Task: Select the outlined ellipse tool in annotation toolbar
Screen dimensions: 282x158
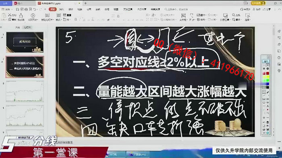Action: click(x=264, y=102)
